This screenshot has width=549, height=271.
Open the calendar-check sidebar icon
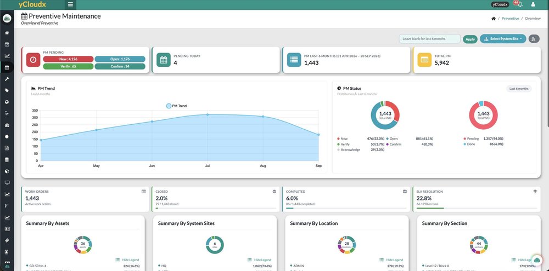pos(7,44)
